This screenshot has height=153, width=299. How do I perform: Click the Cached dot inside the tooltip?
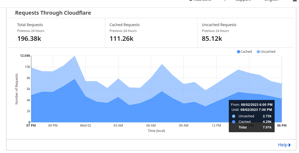pyautogui.click(x=234, y=122)
